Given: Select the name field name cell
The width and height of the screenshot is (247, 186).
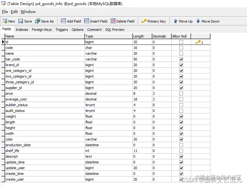Looking at the screenshot, I should (45, 53).
